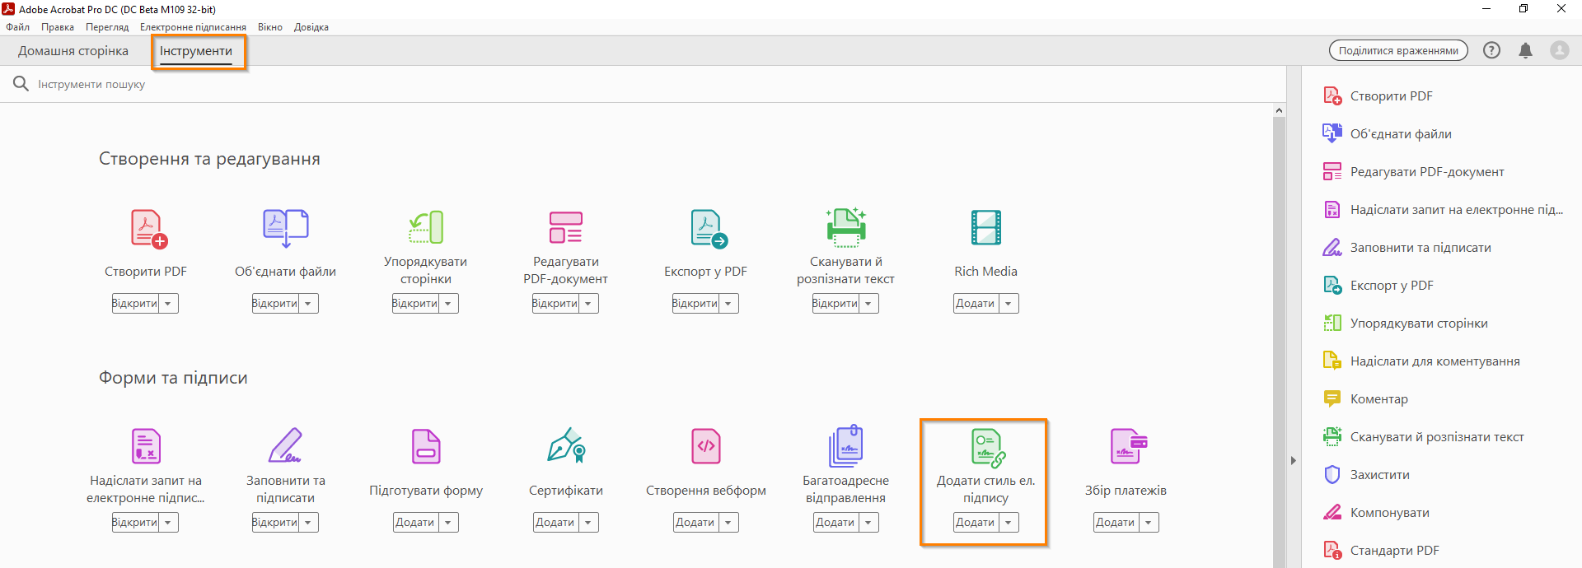Switch to the Інструменти tab

[196, 51]
